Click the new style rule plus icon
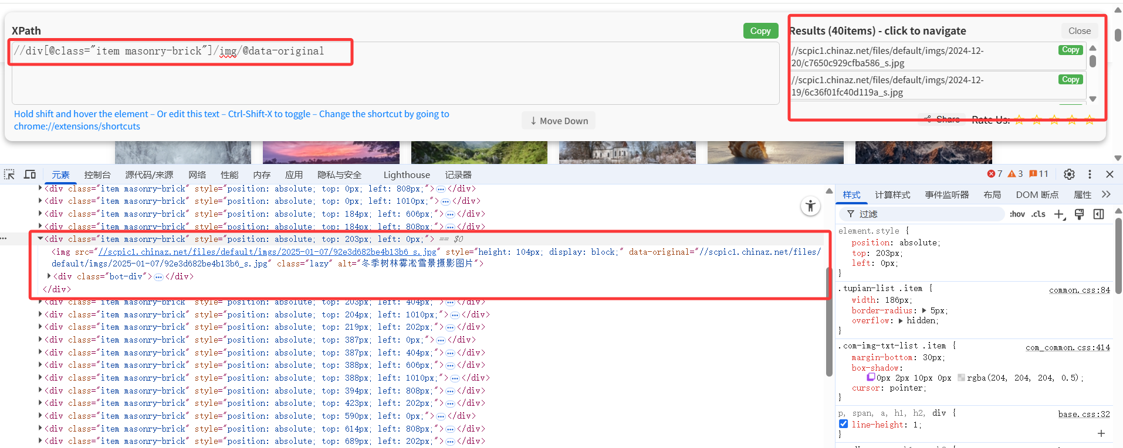Screen dimensions: 1123x448 (1059, 214)
